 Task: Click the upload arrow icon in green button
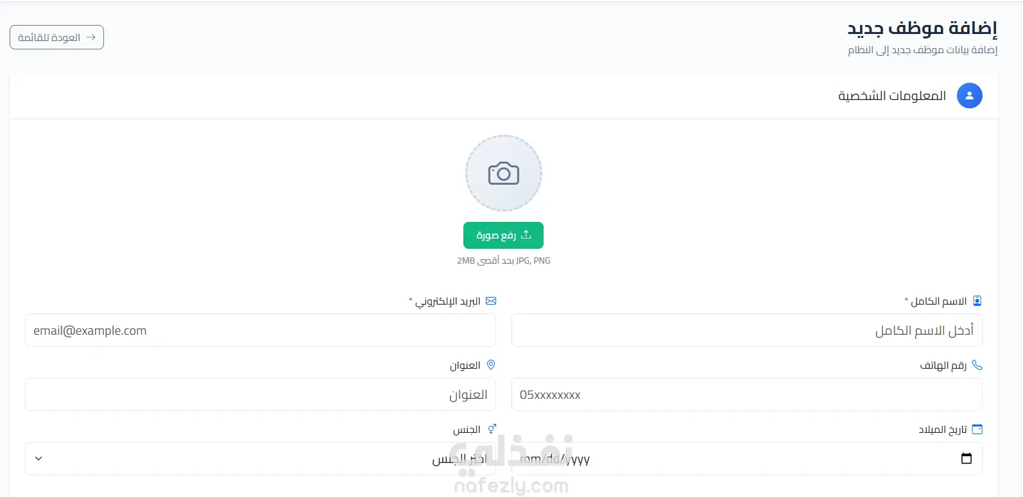[526, 235]
